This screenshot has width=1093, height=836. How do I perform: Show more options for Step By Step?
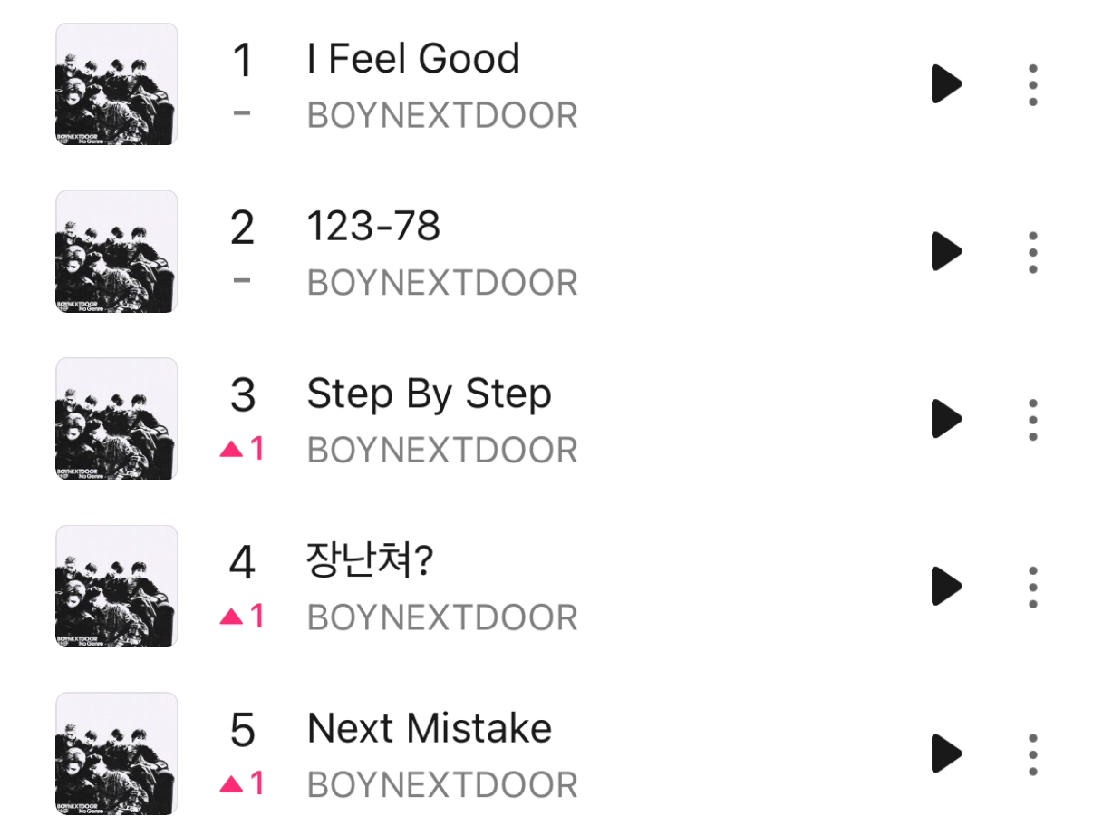tap(1032, 420)
